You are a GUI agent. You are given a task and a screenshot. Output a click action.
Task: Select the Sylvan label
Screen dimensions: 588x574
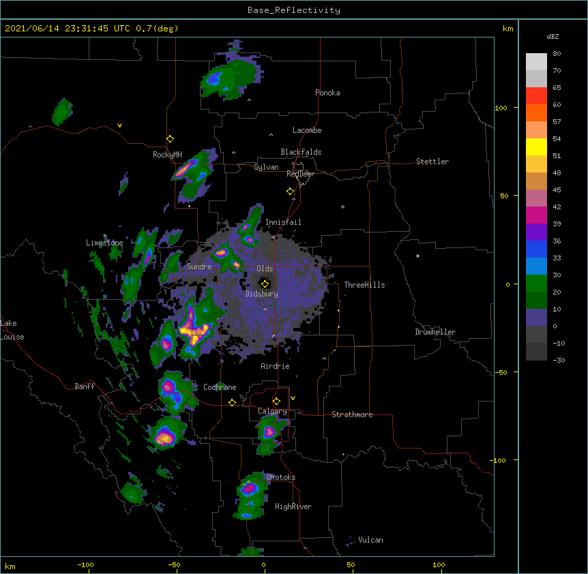[x=266, y=167]
